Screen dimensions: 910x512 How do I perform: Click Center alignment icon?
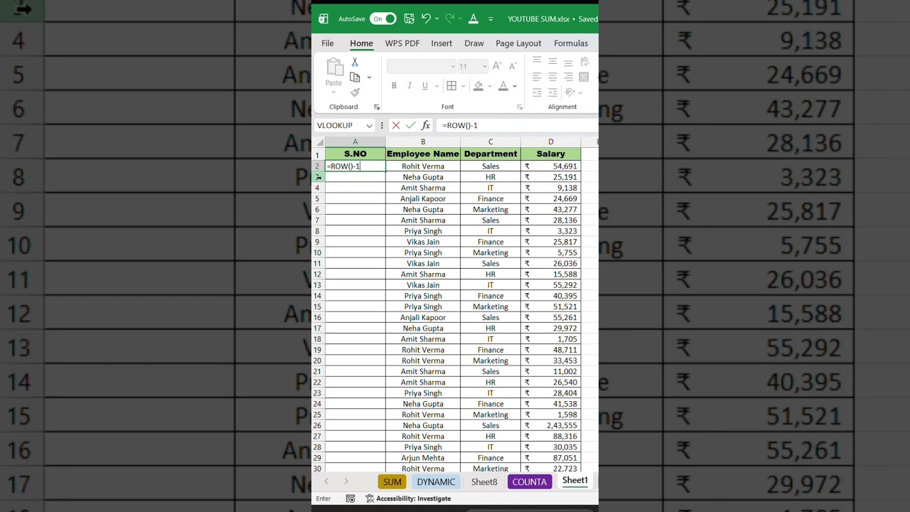click(552, 77)
